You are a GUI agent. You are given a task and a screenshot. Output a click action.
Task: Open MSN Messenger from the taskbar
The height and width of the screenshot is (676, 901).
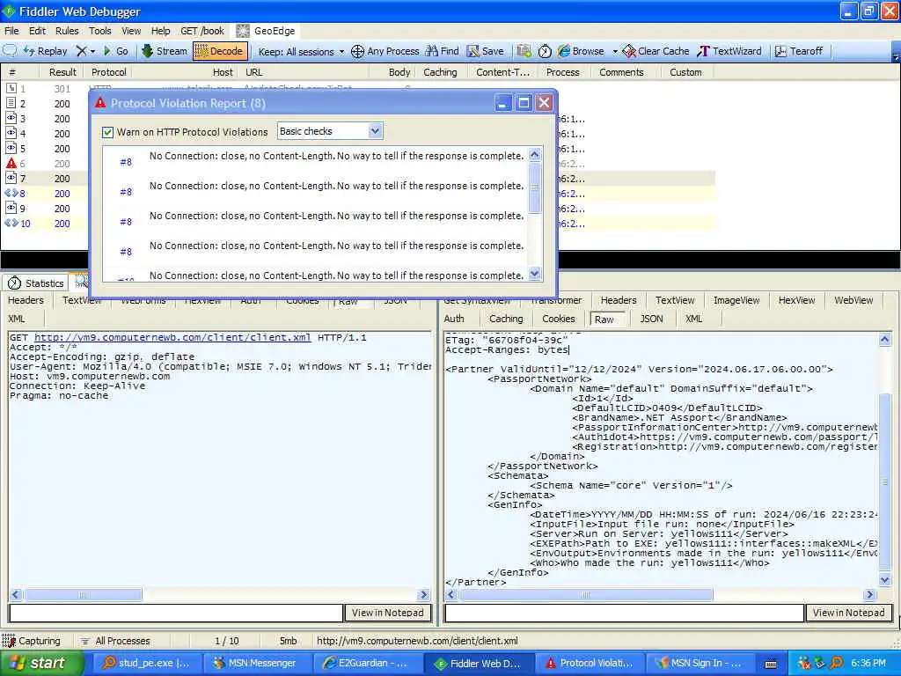pos(256,663)
